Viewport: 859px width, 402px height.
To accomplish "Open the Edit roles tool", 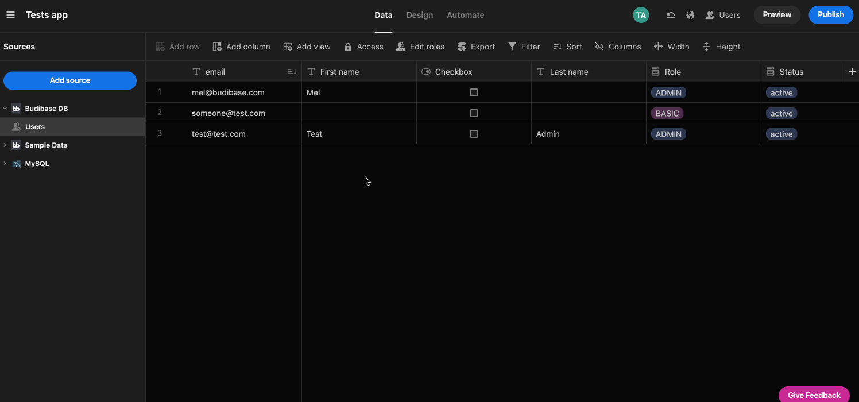I will [x=420, y=47].
